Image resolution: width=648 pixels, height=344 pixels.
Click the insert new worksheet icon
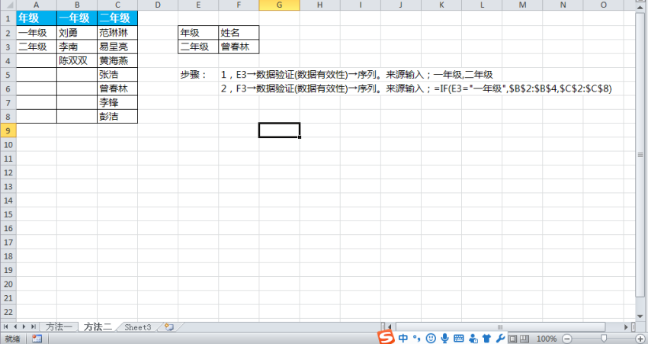pos(168,327)
